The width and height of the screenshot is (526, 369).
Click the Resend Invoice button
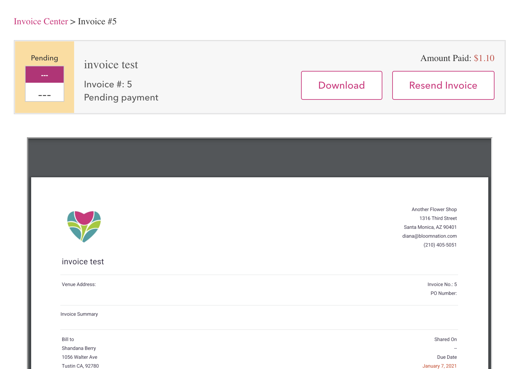443,85
